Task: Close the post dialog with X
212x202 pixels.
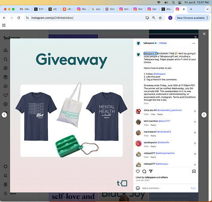Action: tap(204, 34)
